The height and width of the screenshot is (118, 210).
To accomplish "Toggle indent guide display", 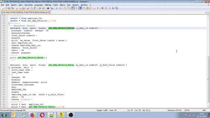I will (x=80, y=8).
